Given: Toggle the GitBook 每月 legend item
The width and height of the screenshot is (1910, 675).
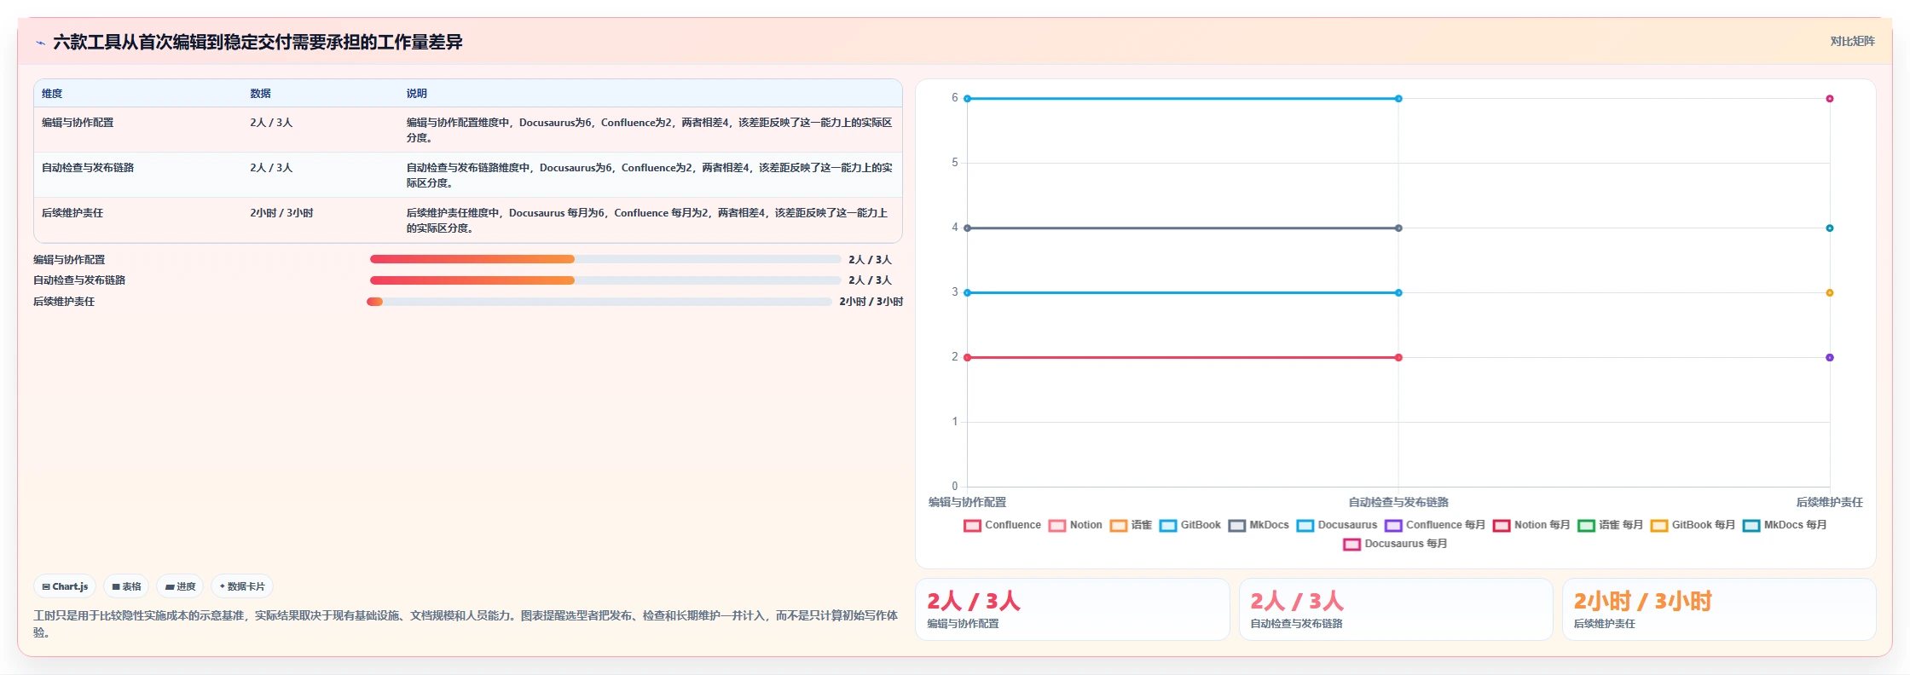Looking at the screenshot, I should pyautogui.click(x=1693, y=525).
